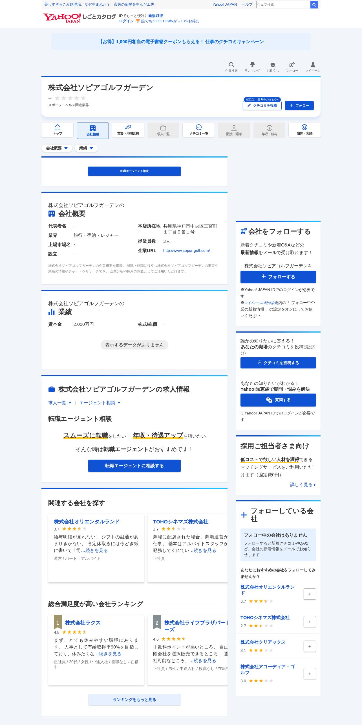The image size is (362, 725).
Task: Open rank 1 株式会社ラクス link
Action: pyautogui.click(x=83, y=623)
